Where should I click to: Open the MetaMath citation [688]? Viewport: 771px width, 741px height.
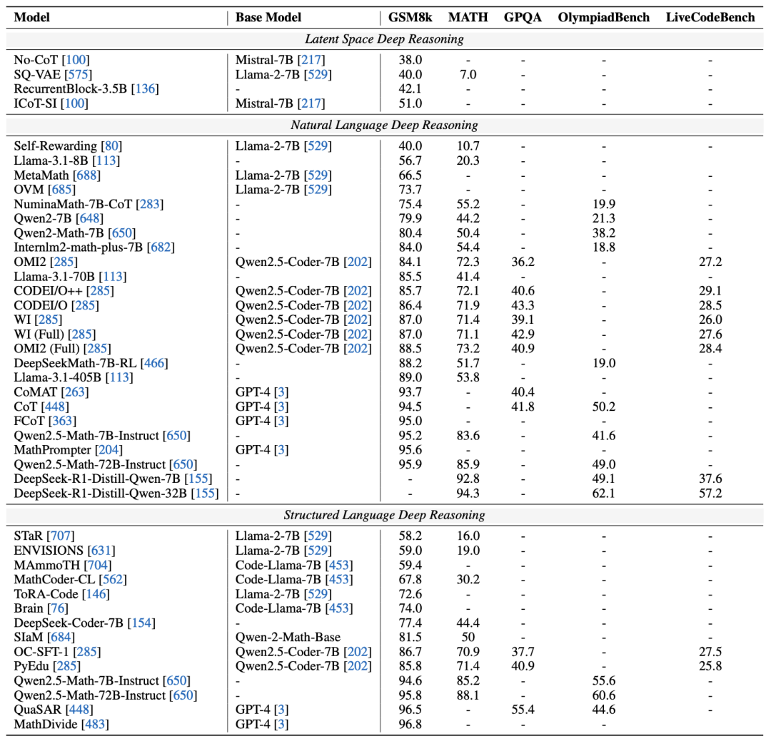click(86, 175)
